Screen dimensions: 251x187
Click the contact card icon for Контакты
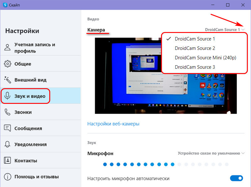[7, 160]
